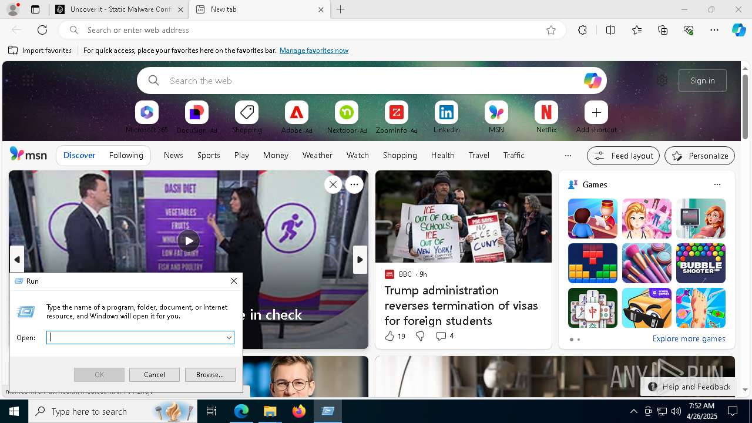The height and width of the screenshot is (423, 752).
Task: Click Manage favorites now link
Action: pos(314,51)
